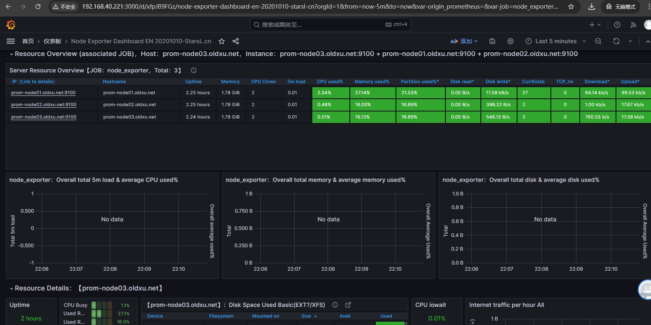Collapse the Resource Details row
This screenshot has width=651, height=325.
12,288
